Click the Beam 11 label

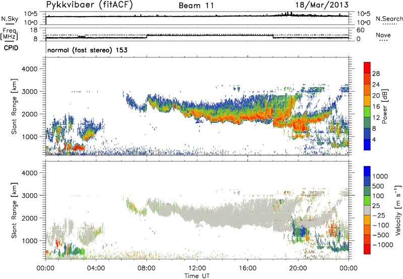(x=196, y=6)
